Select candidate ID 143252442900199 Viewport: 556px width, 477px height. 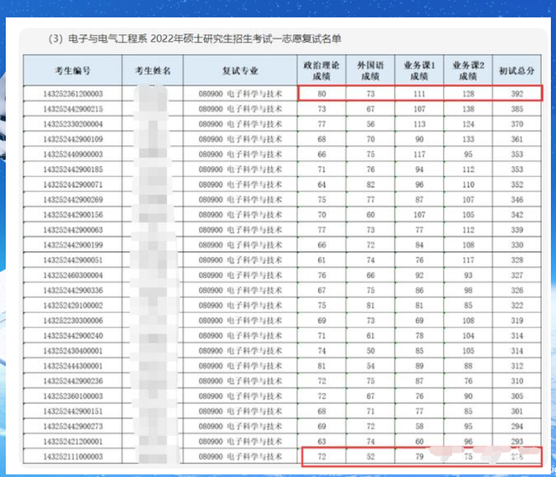pyautogui.click(x=73, y=245)
